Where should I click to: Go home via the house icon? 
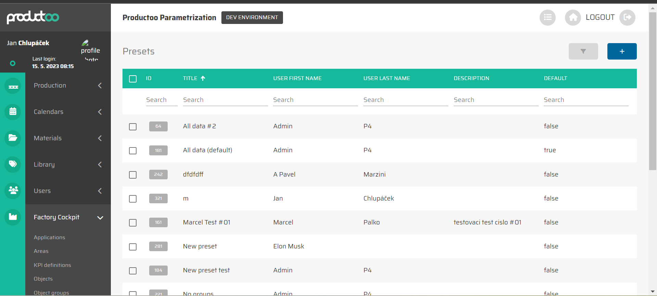click(573, 17)
